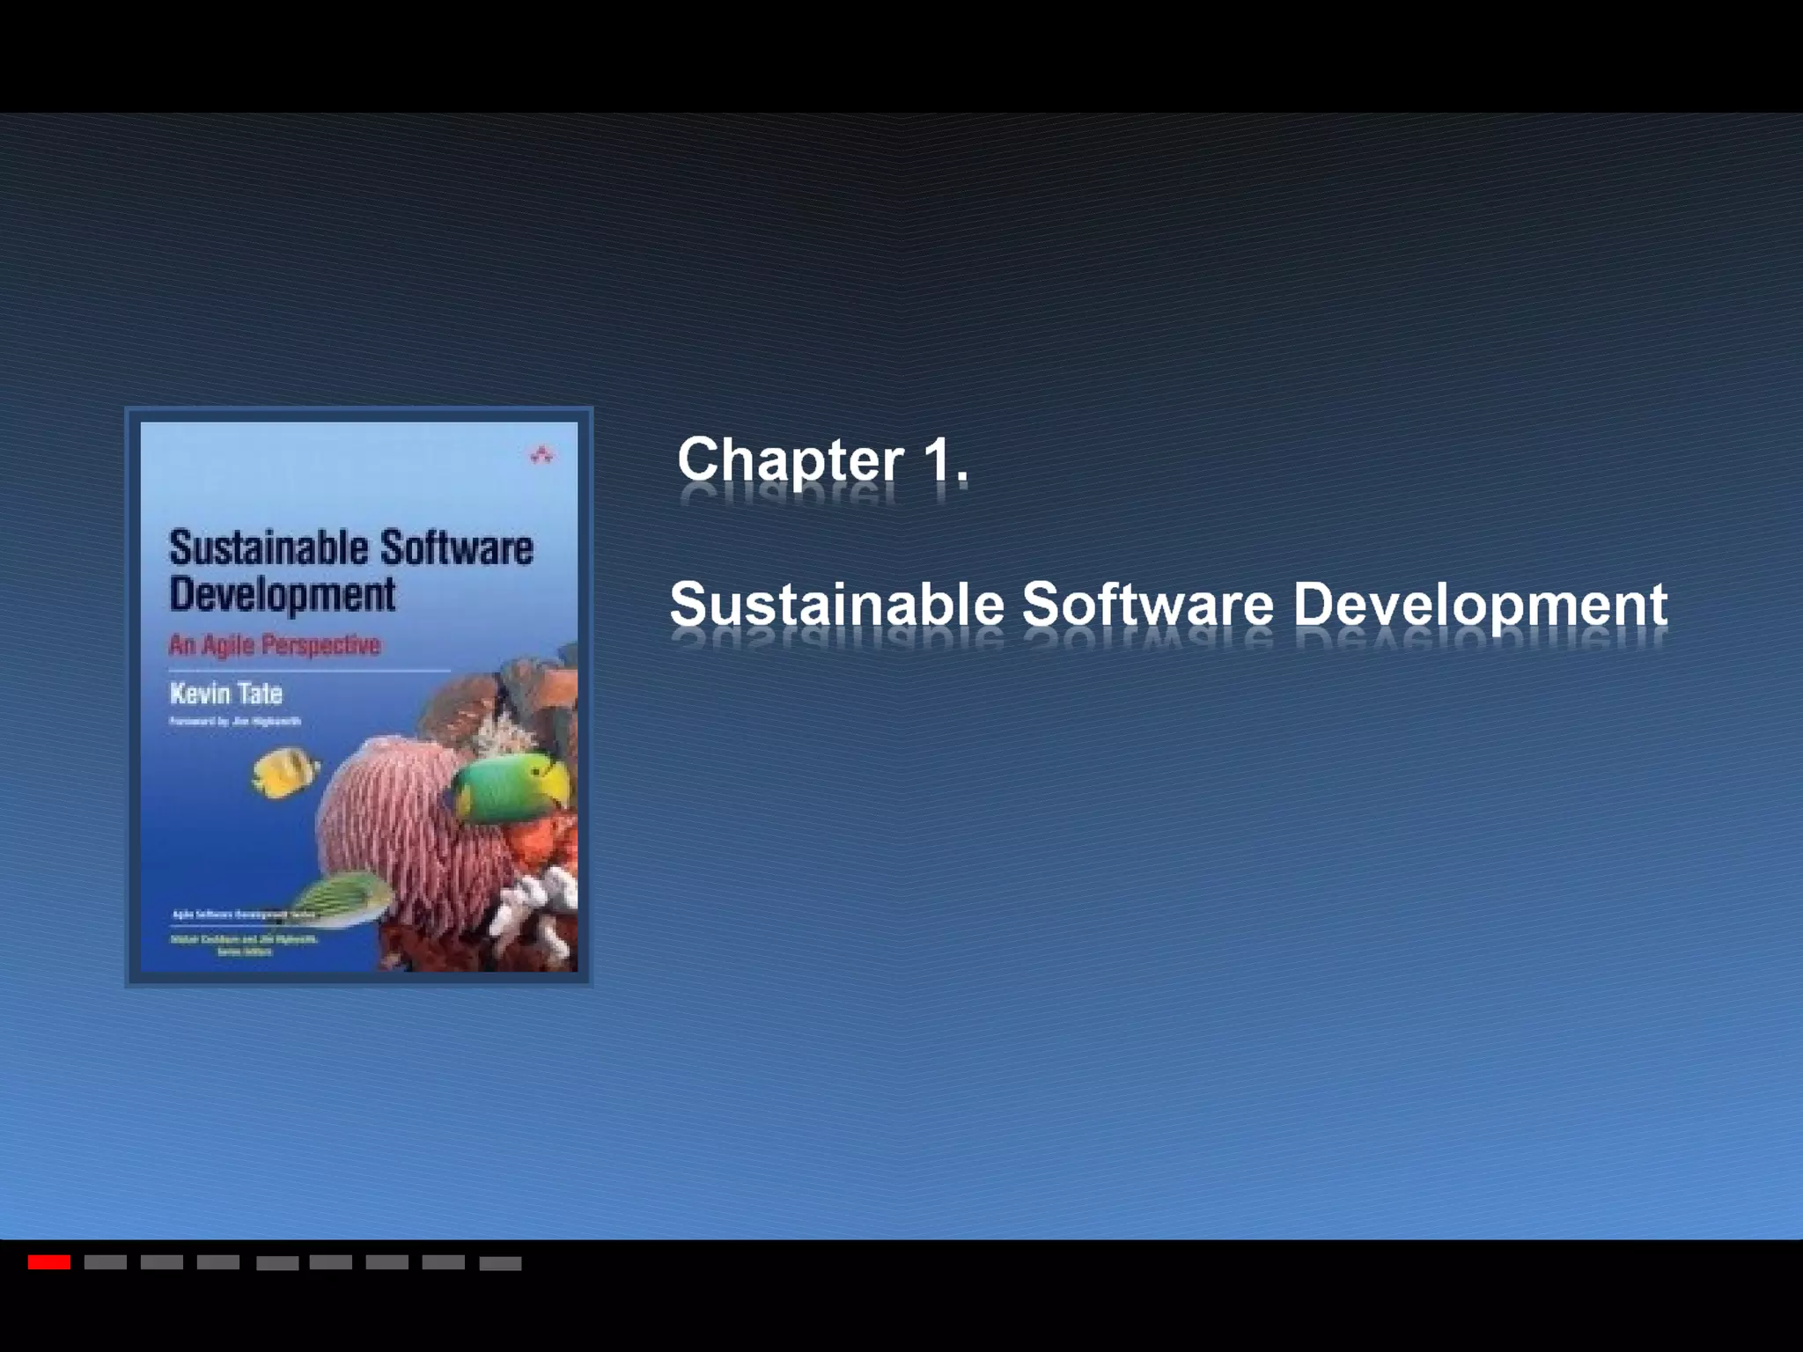Click the small yellow fish on cover
1803x1352 pixels.
point(282,771)
